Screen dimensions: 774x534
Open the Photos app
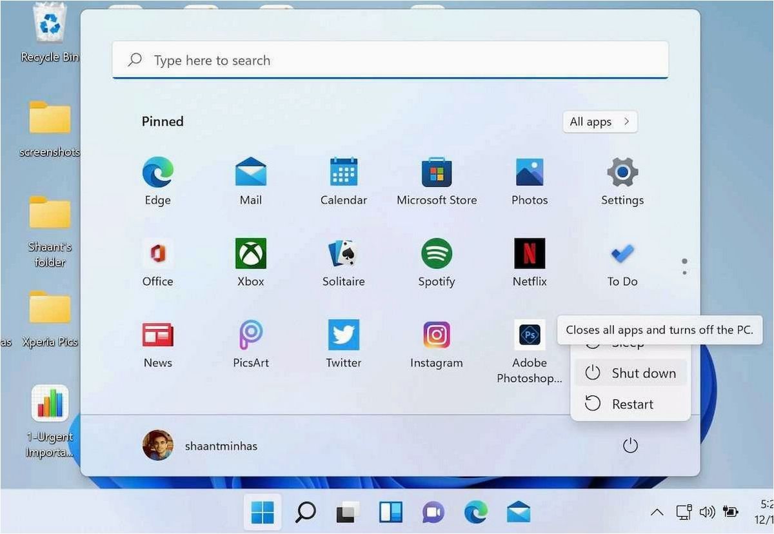[530, 182]
